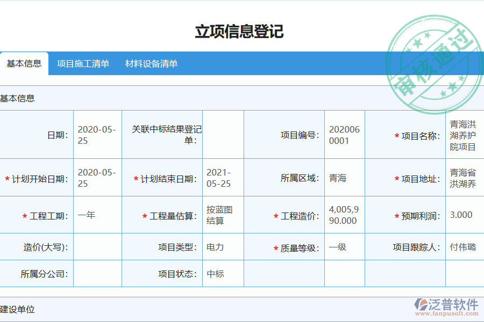The image size is (484, 322).
Task: Open the 计划结束日期 date field
Action: pyautogui.click(x=222, y=178)
